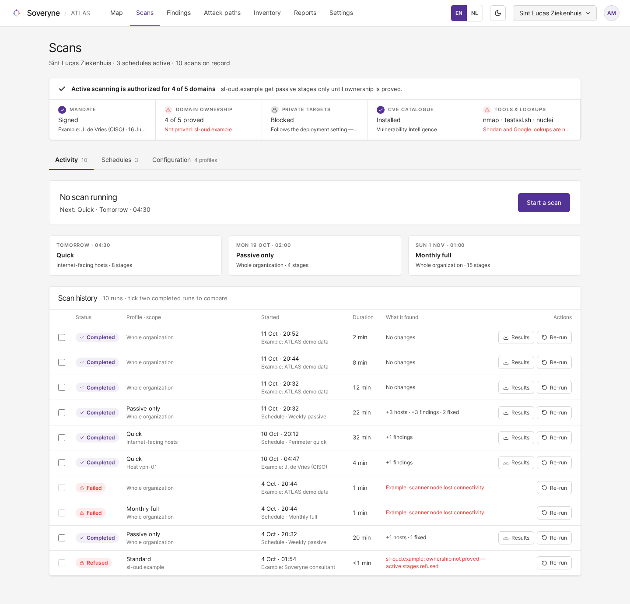Open the Reports page
Viewport: 630px width, 604px height.
click(x=305, y=13)
